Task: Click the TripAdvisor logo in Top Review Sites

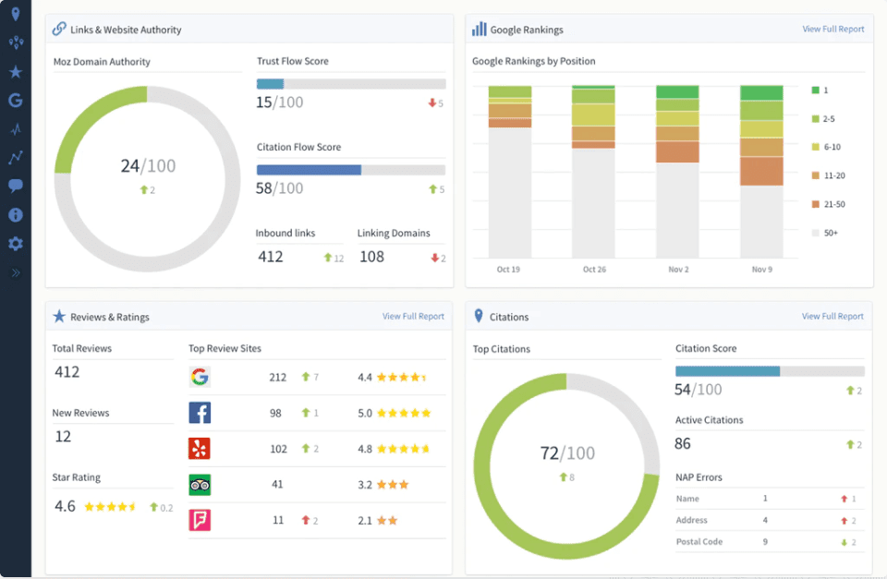Action: (200, 485)
